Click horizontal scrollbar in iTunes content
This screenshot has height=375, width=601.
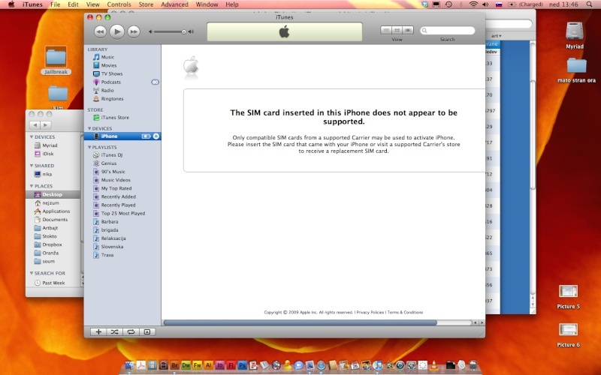[300, 322]
